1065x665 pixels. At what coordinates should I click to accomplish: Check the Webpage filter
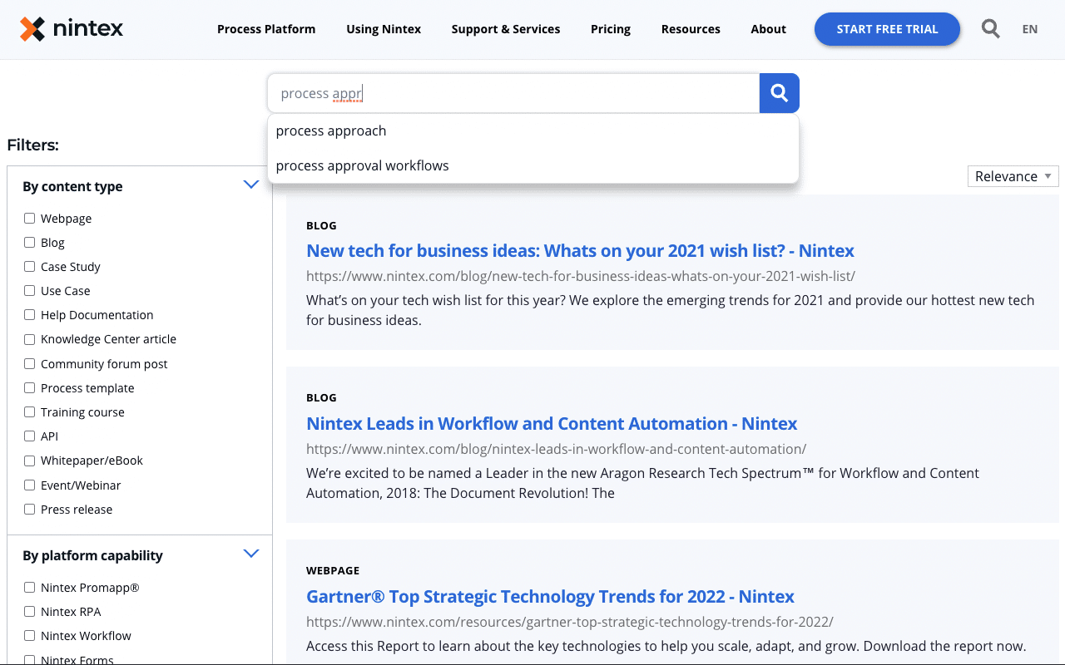coord(29,219)
